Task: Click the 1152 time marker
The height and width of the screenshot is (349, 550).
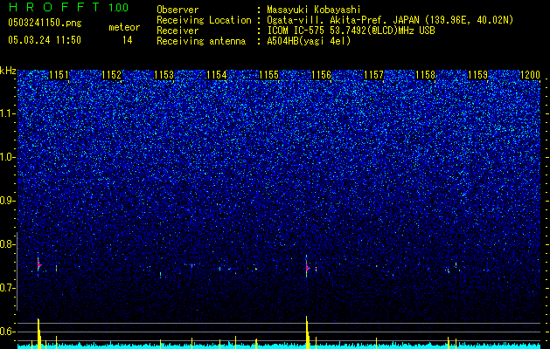Action: [112, 75]
